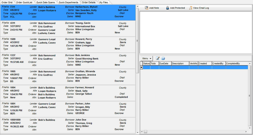The width and height of the screenshot is (253, 135).
Task: Click the row indicator arrow in task grid
Action: (141, 67)
